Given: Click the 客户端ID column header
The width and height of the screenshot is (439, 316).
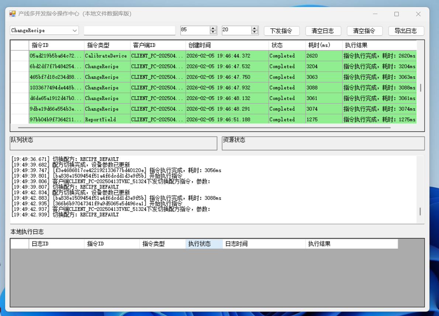Looking at the screenshot, I should tap(158, 45).
